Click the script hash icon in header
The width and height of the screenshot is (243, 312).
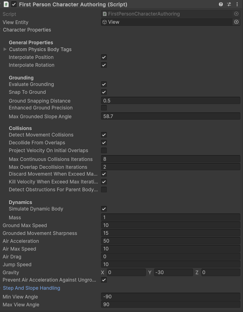point(6,5)
